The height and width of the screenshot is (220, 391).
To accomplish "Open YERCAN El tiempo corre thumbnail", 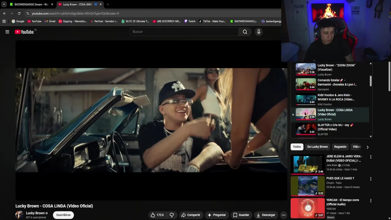I will tap(308, 208).
